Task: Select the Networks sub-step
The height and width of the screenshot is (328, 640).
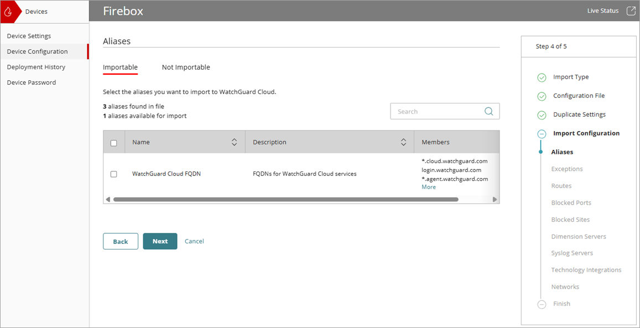Action: (x=565, y=287)
